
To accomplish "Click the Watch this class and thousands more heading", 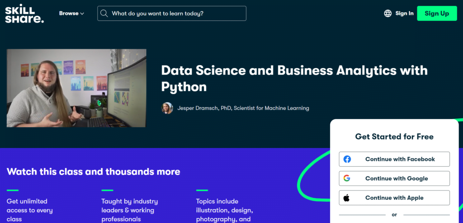I will point(93,172).
